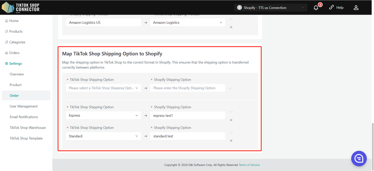374x171 pixels.
Task: Open the Amazon Logistics provider dropdown
Action: click(187, 22)
